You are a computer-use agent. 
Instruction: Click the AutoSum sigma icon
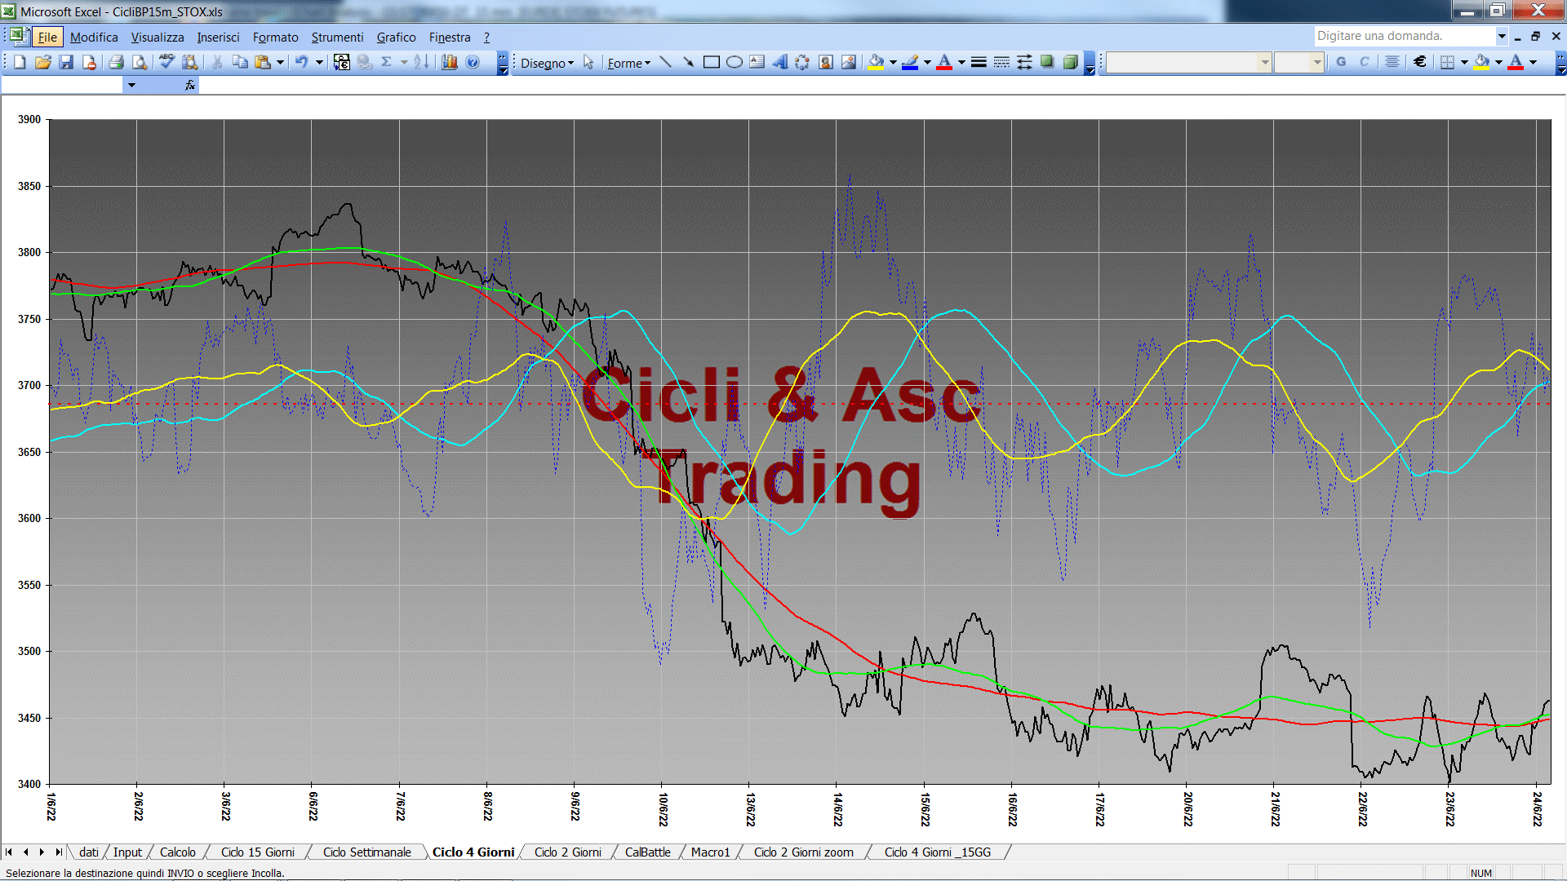(x=387, y=63)
